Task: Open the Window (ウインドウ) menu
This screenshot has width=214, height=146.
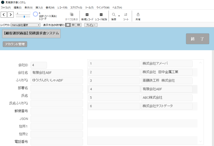Action: pyautogui.click(x=103, y=8)
